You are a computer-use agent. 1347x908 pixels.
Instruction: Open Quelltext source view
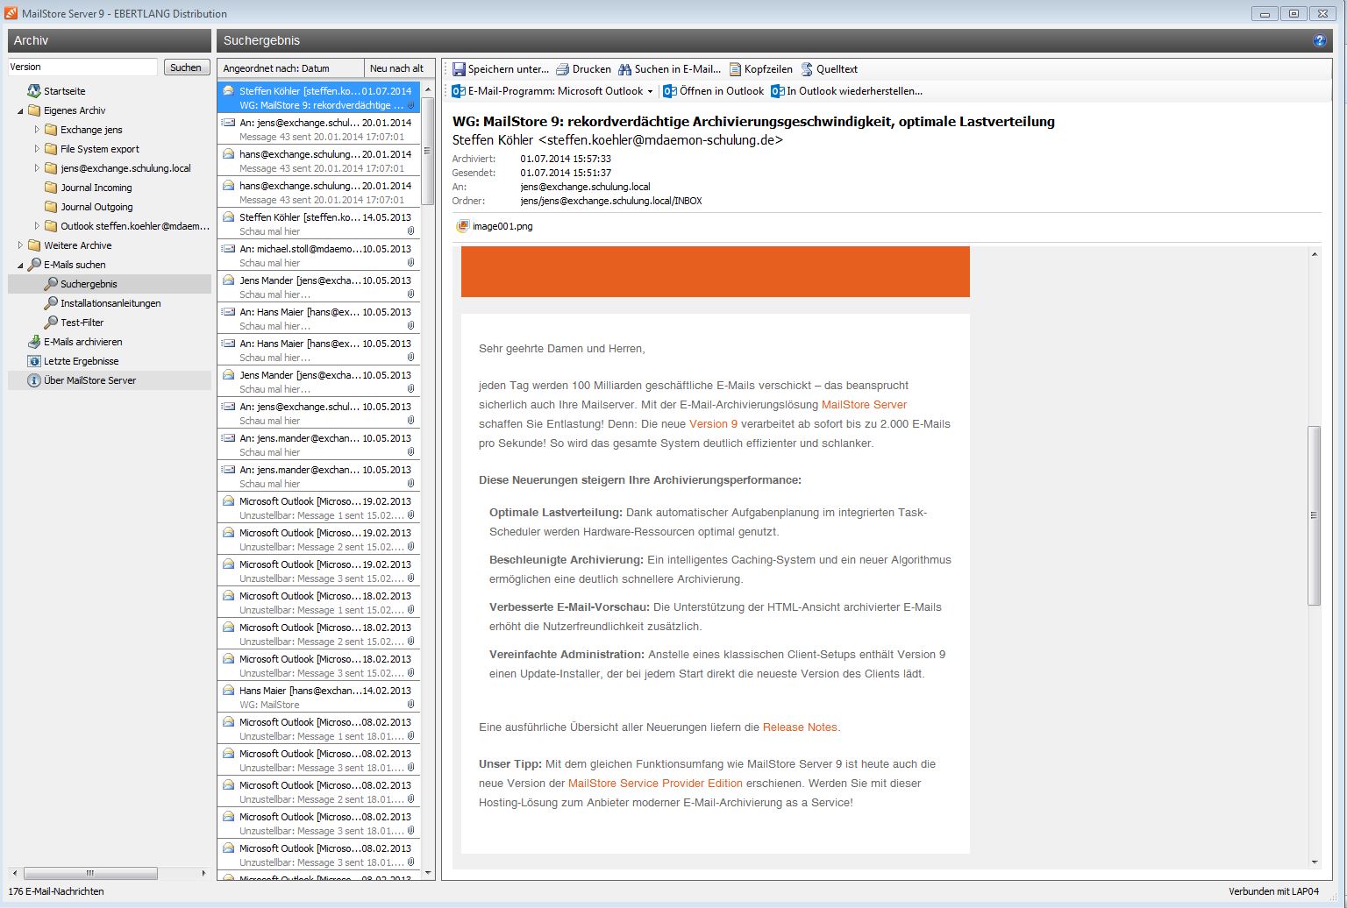click(830, 69)
